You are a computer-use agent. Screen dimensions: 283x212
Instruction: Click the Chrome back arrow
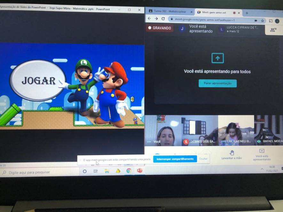(x=149, y=19)
